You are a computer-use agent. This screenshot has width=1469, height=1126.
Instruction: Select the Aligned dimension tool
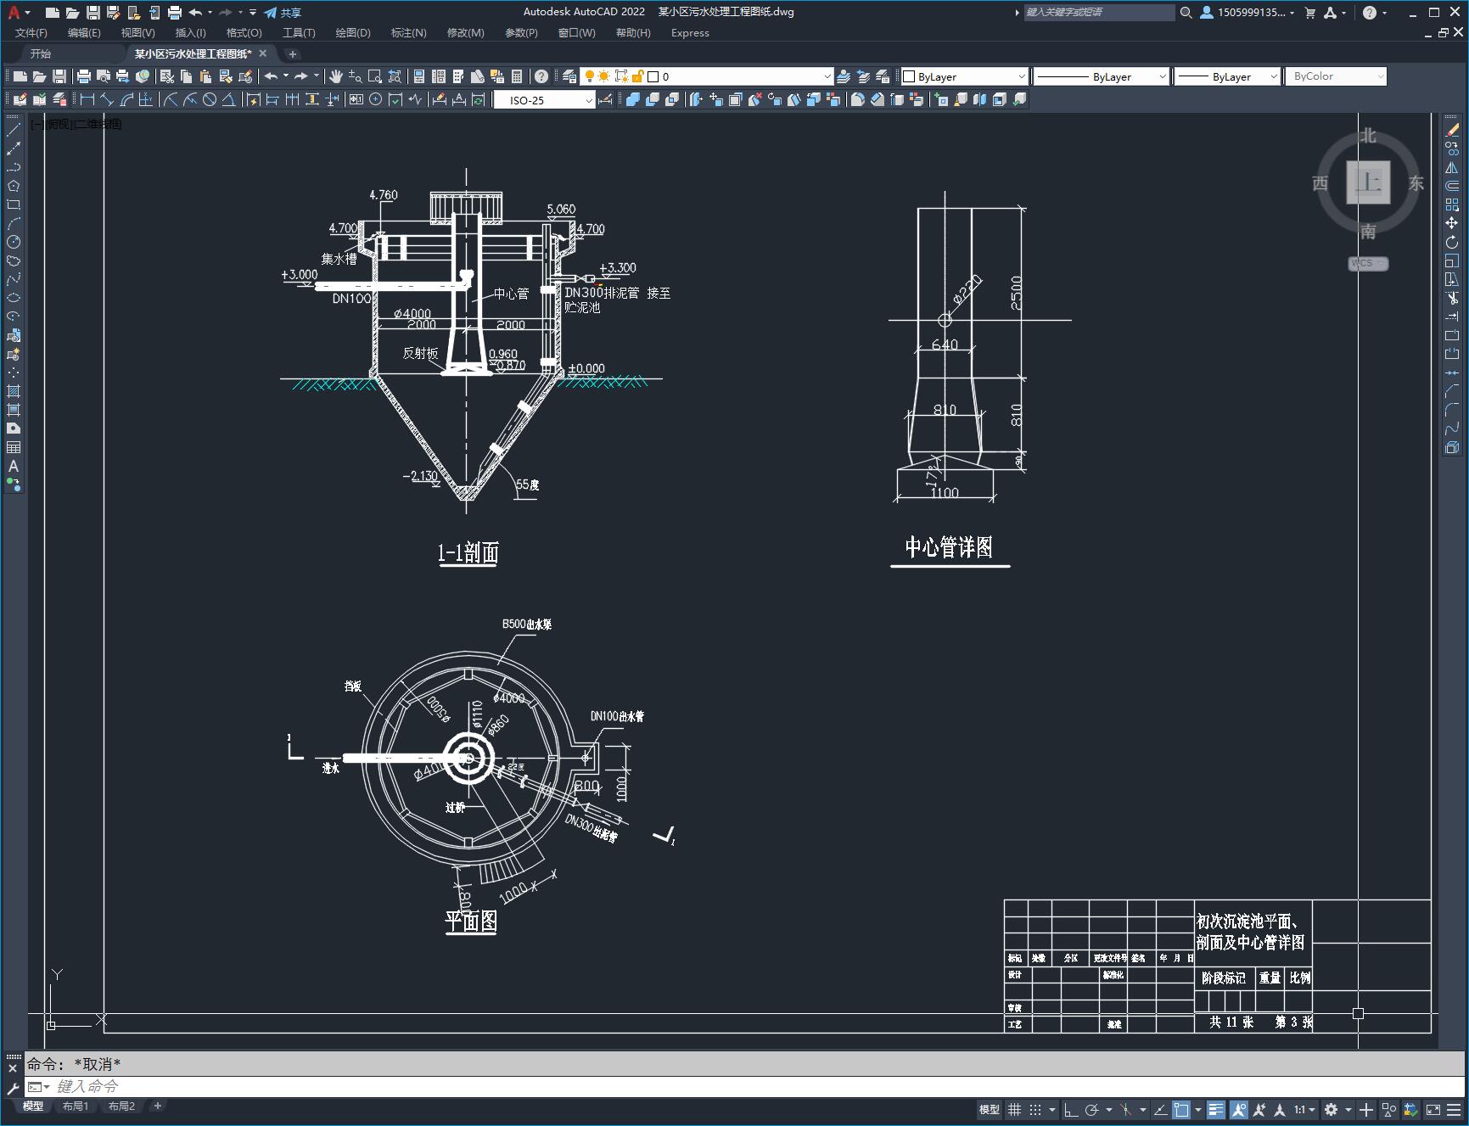107,99
